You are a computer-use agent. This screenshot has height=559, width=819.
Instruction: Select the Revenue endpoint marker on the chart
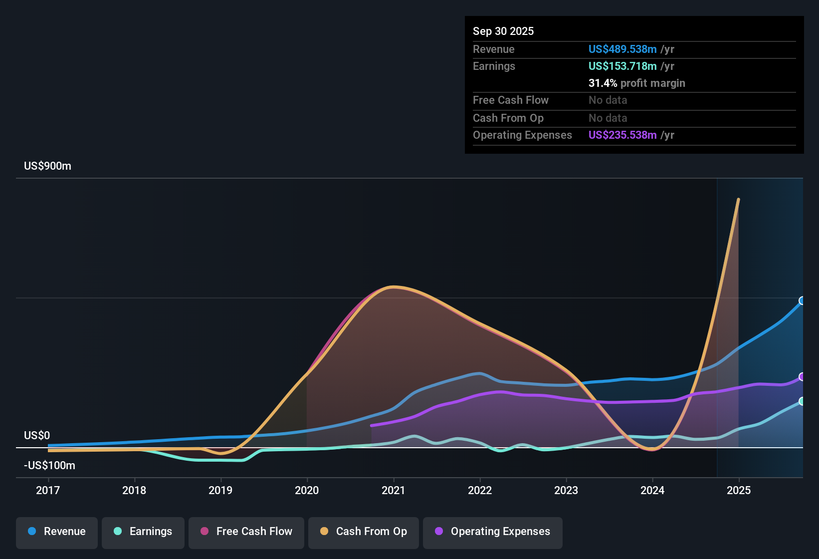point(802,300)
